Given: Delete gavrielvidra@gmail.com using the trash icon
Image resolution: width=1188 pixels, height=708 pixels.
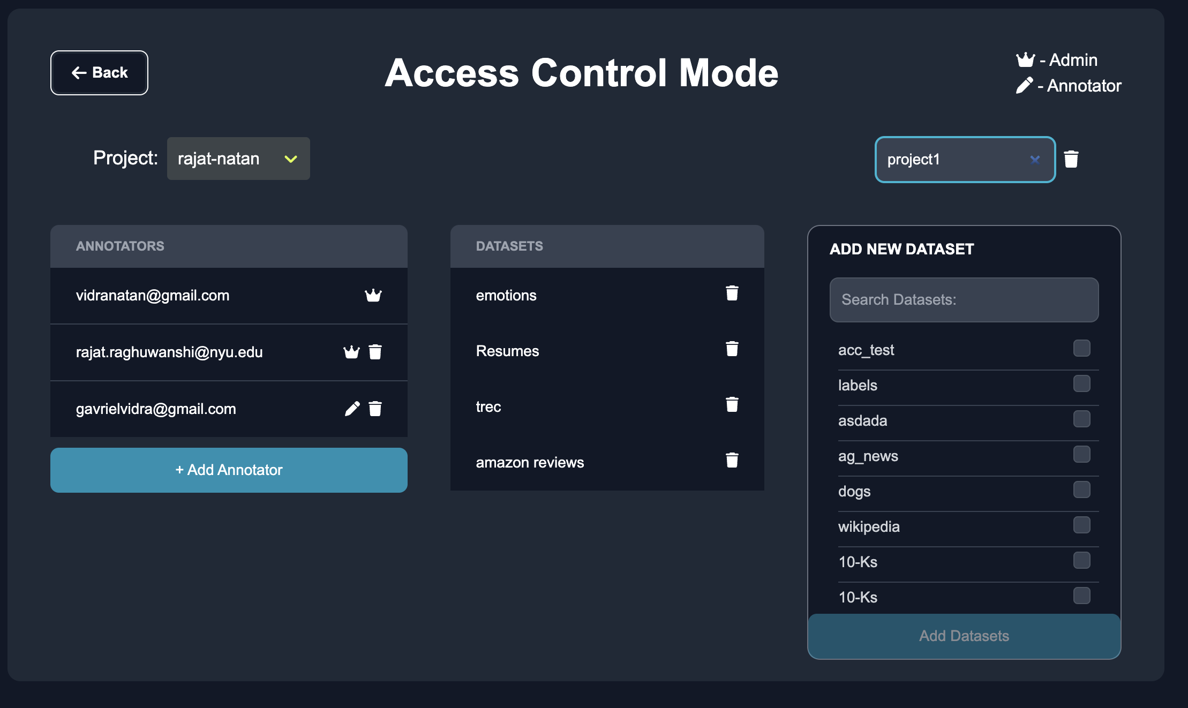Looking at the screenshot, I should [x=375, y=409].
